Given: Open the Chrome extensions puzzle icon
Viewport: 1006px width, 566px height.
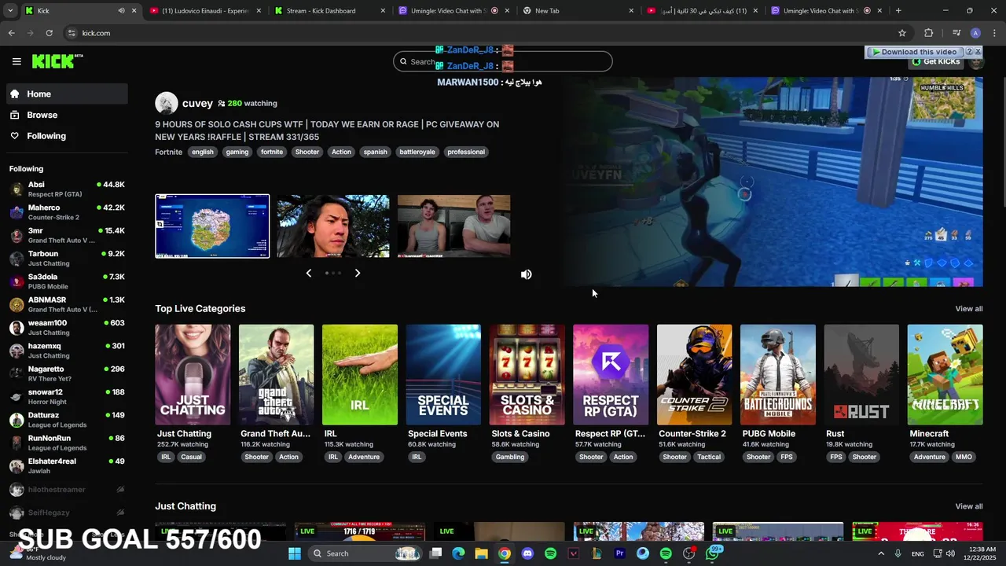Looking at the screenshot, I should pyautogui.click(x=928, y=33).
